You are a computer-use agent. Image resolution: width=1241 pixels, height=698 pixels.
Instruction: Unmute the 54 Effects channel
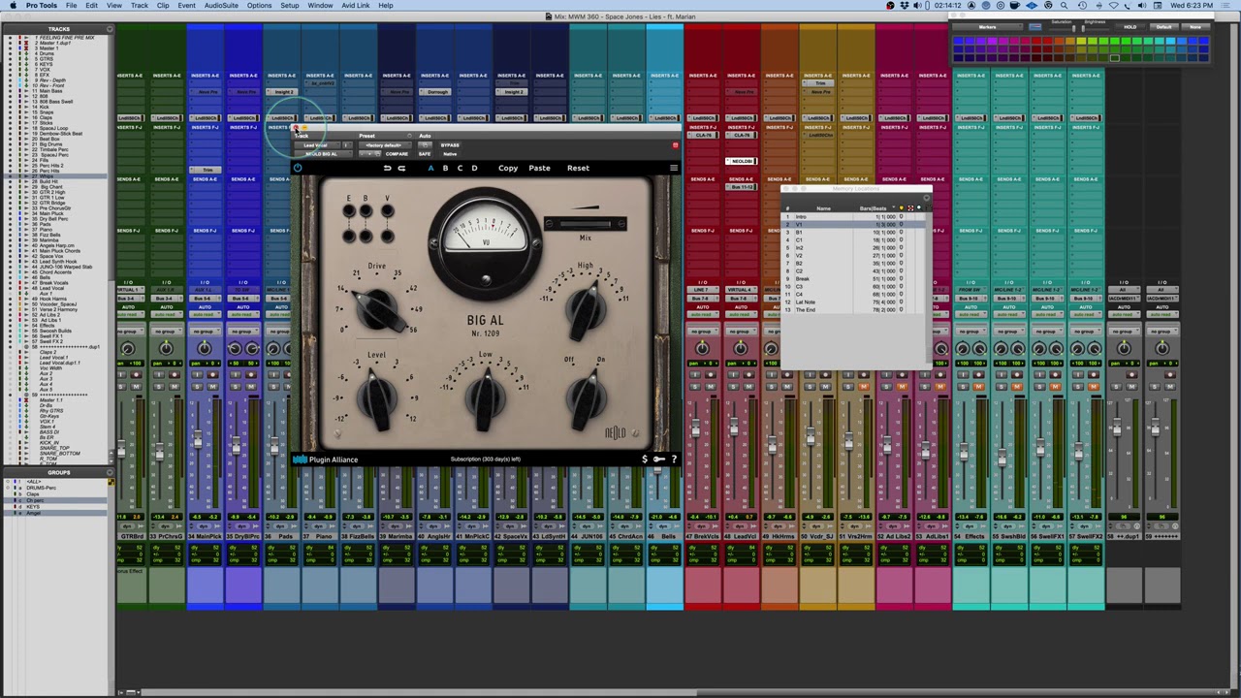[x=978, y=387]
